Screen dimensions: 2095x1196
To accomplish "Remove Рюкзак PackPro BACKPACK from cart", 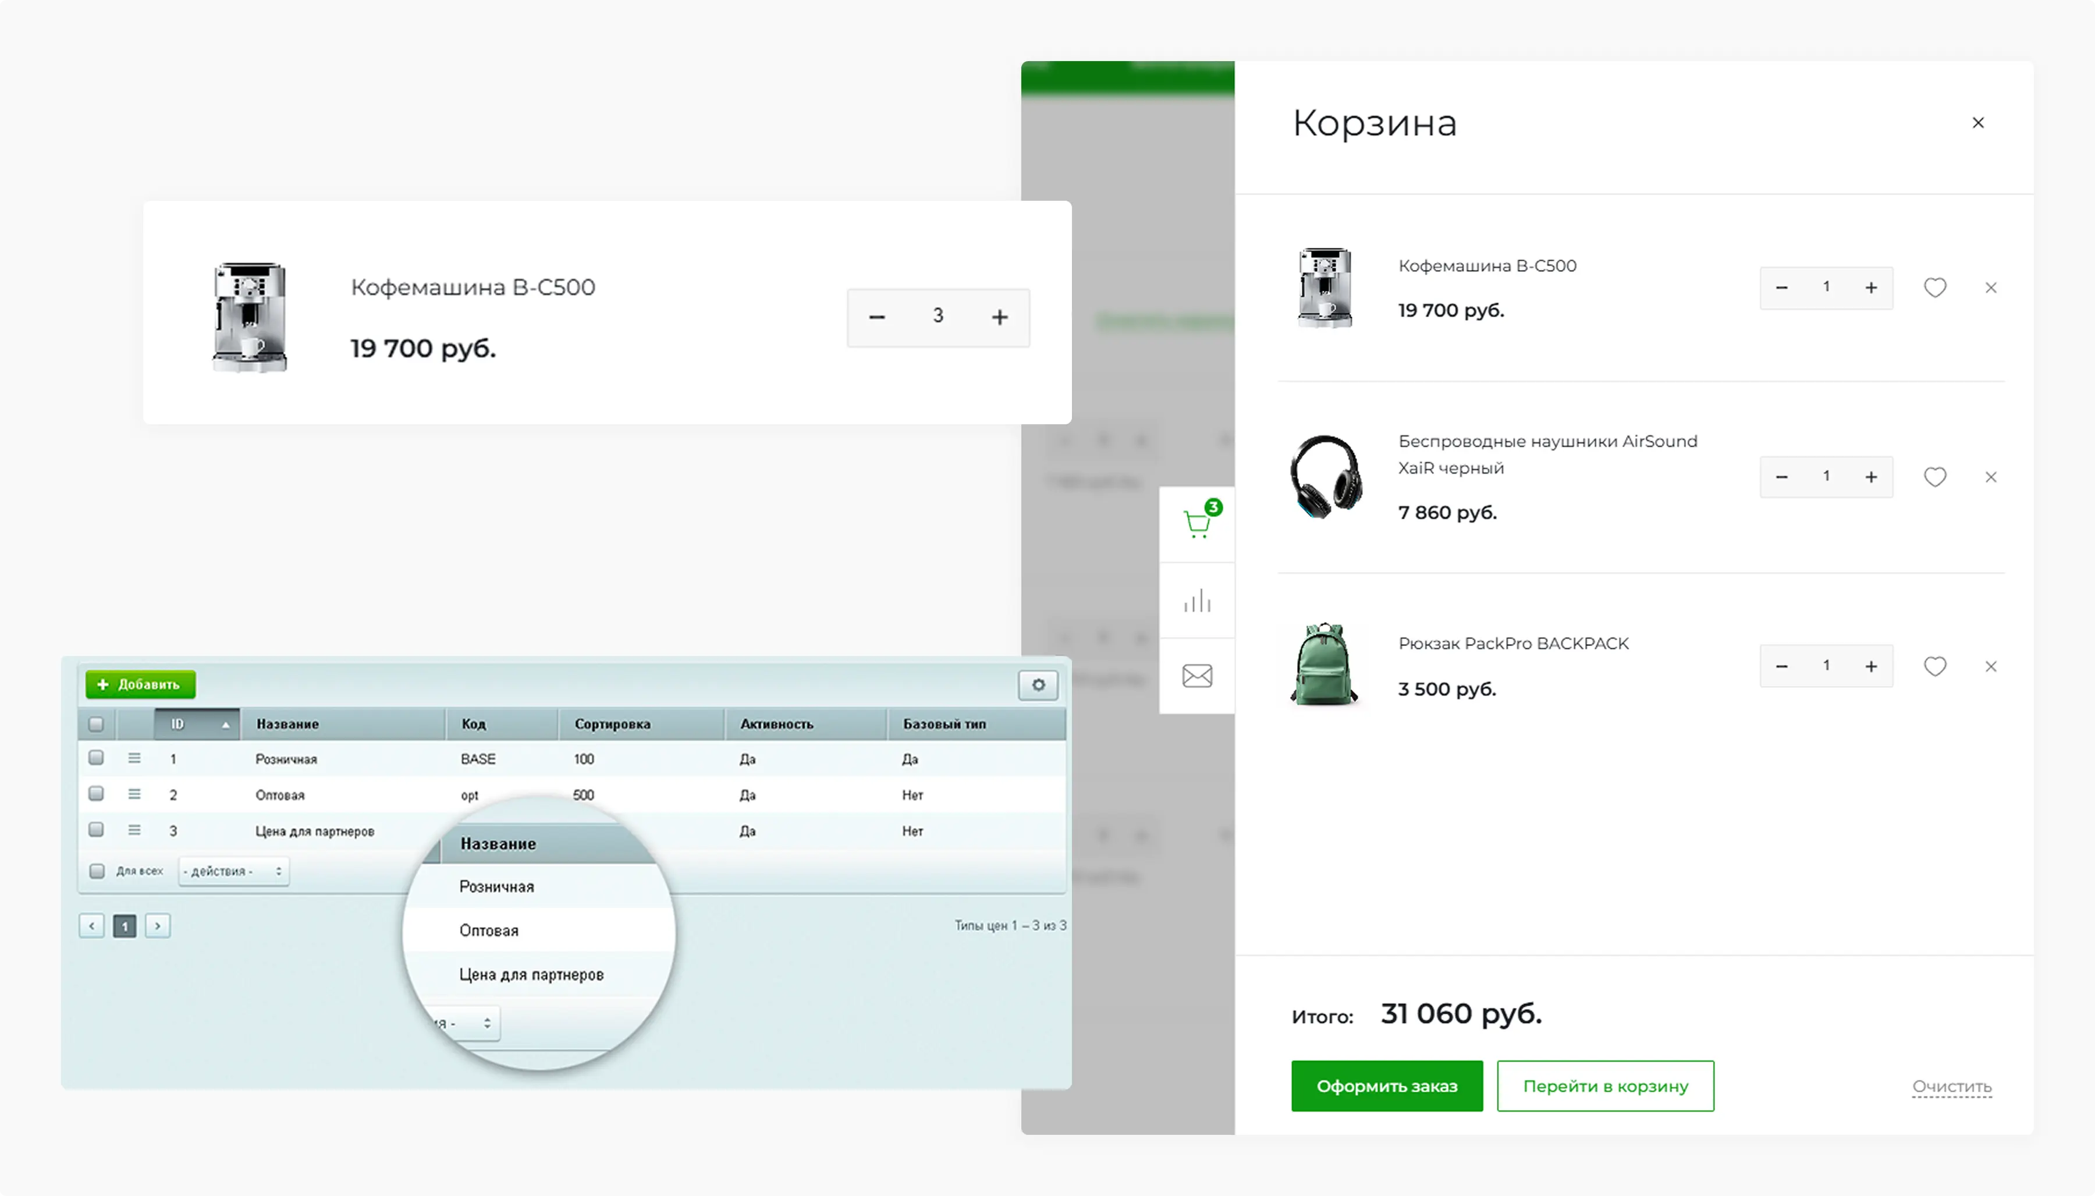I will (x=1991, y=666).
